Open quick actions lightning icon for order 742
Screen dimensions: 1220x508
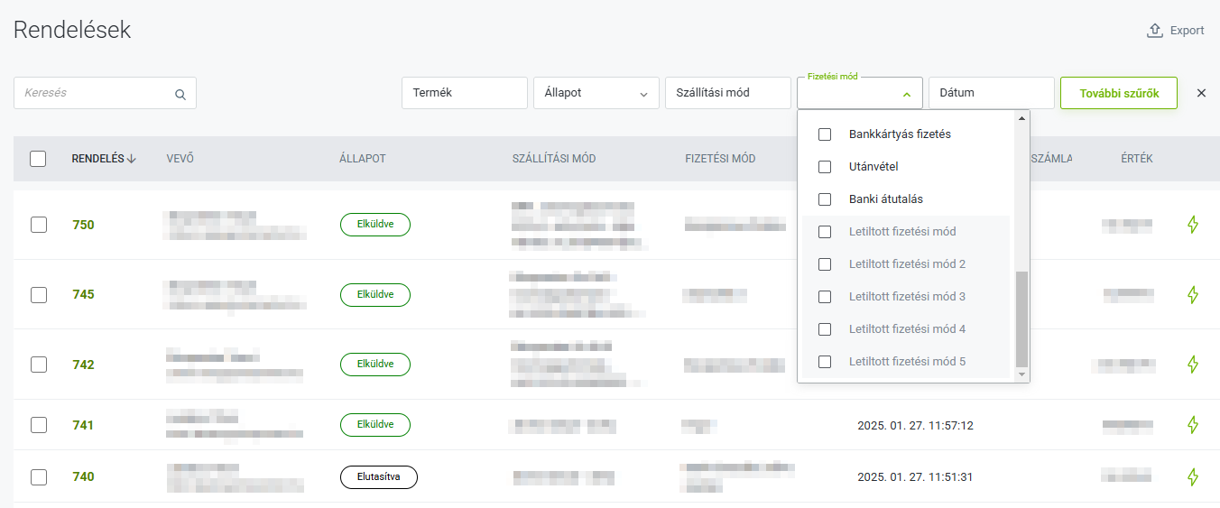pyautogui.click(x=1193, y=365)
